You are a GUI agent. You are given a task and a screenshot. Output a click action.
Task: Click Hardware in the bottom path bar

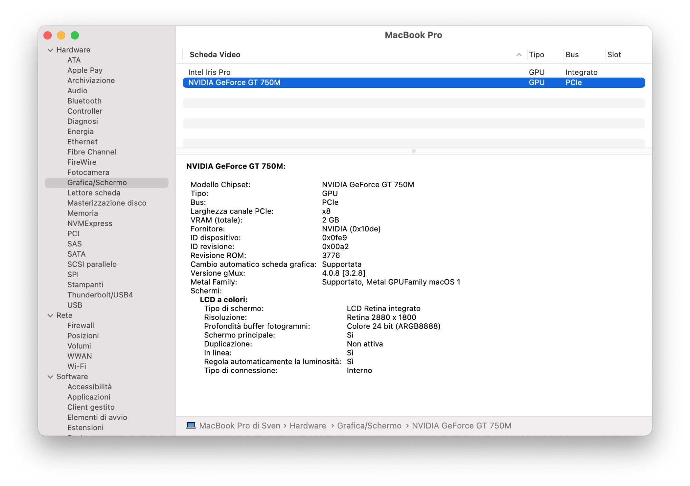point(308,426)
